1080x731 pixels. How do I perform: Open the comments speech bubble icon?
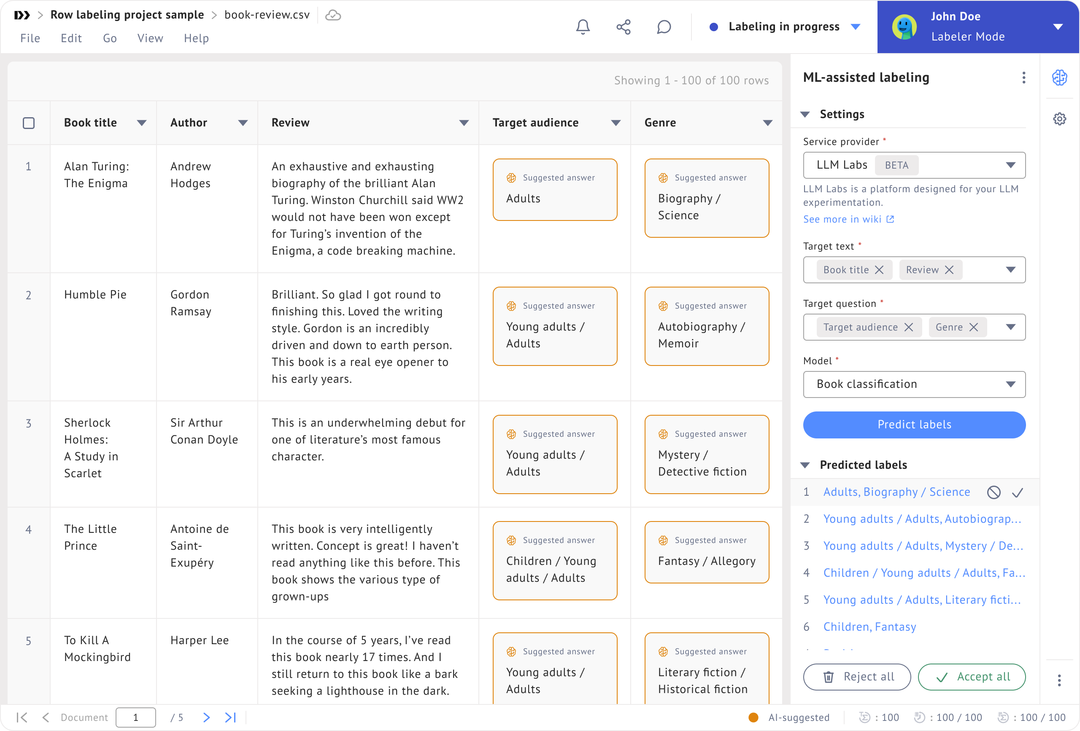(664, 27)
